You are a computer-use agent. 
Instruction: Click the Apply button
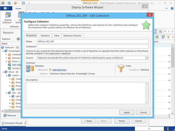coord(127,113)
